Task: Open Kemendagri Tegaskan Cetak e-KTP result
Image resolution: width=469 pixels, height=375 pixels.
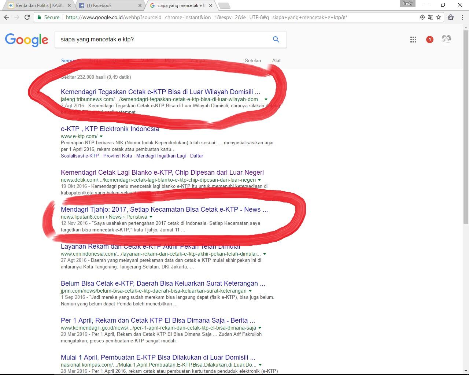Action: 160,92
